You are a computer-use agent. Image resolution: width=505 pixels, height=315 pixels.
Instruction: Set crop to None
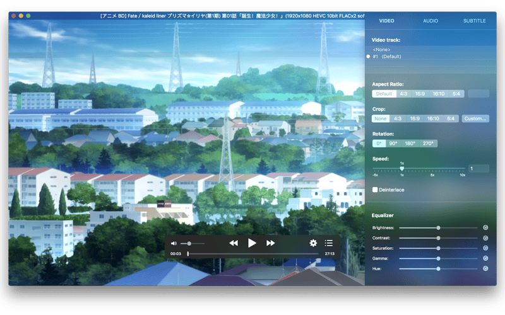pos(381,118)
